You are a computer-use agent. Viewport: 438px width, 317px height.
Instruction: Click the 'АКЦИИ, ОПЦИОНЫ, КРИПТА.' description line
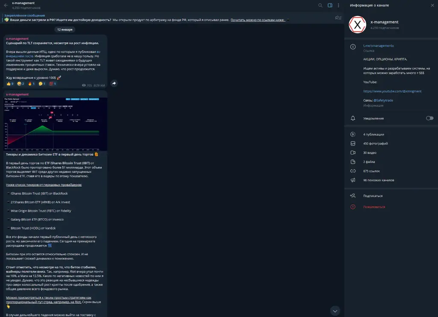pyautogui.click(x=385, y=59)
